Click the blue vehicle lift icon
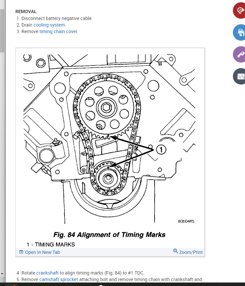 pos(240,32)
